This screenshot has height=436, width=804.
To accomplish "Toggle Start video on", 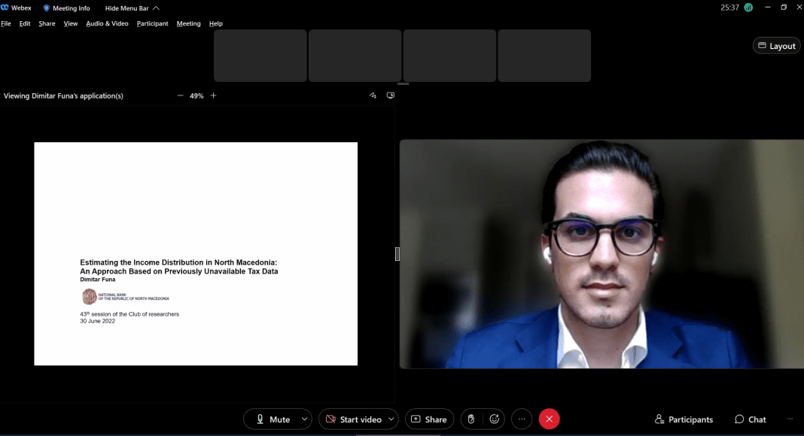I will coord(353,419).
